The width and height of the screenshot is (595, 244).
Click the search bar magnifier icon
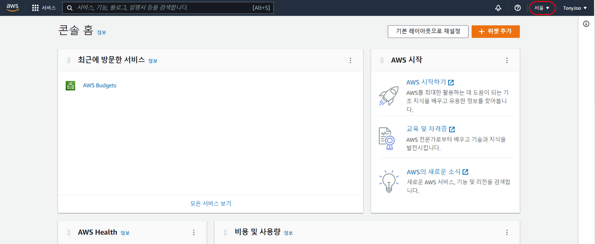(x=70, y=8)
